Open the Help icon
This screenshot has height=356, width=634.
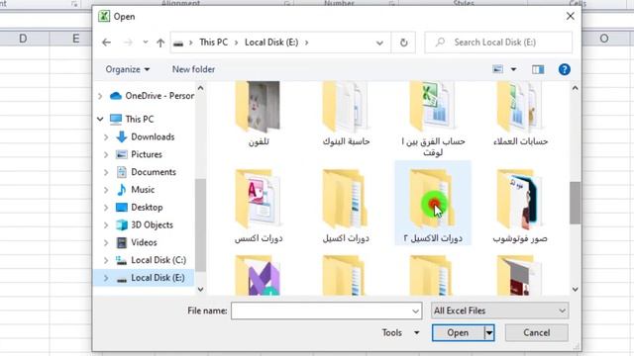click(x=564, y=69)
